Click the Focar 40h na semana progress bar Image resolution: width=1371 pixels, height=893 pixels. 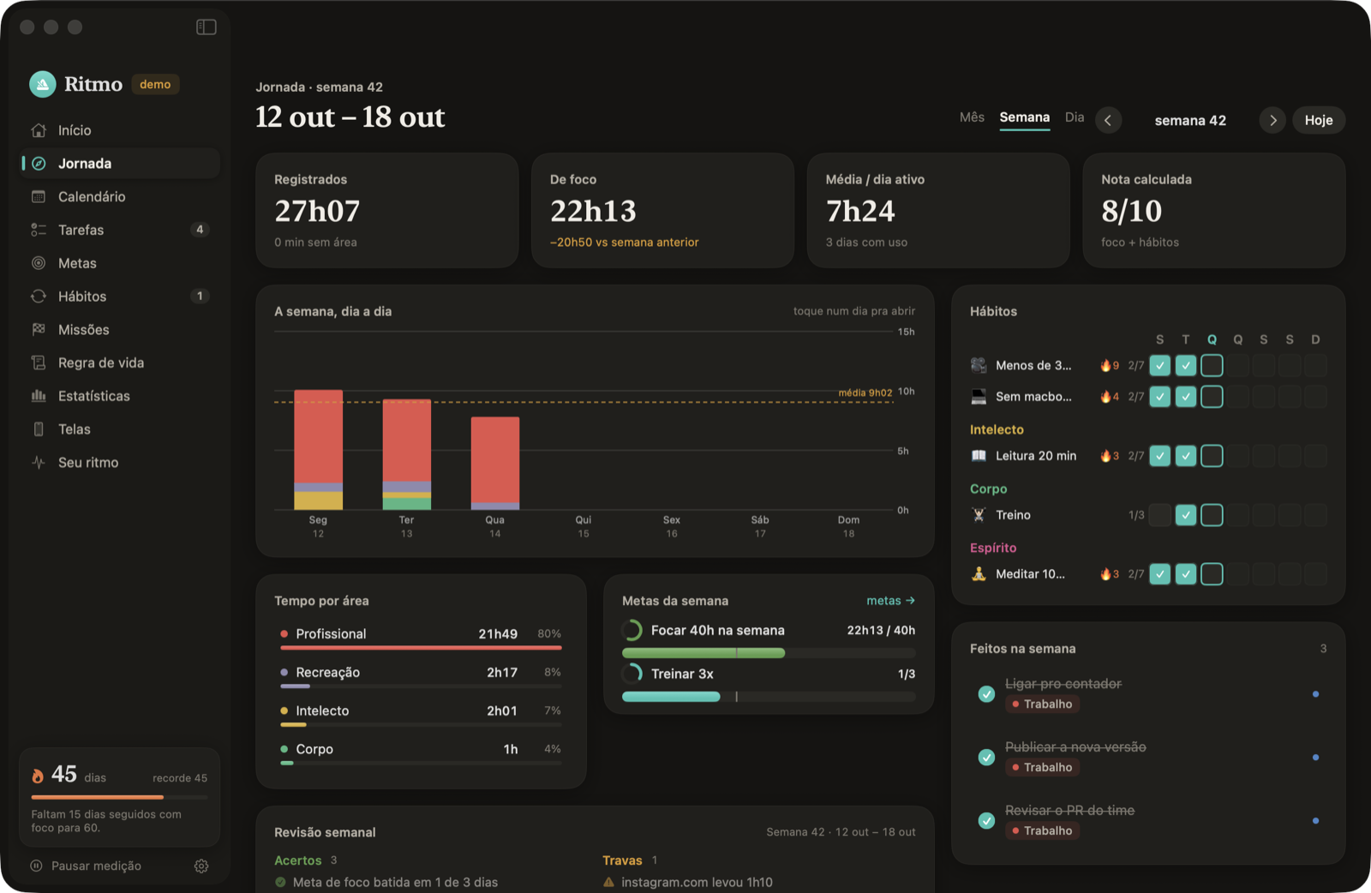click(769, 653)
